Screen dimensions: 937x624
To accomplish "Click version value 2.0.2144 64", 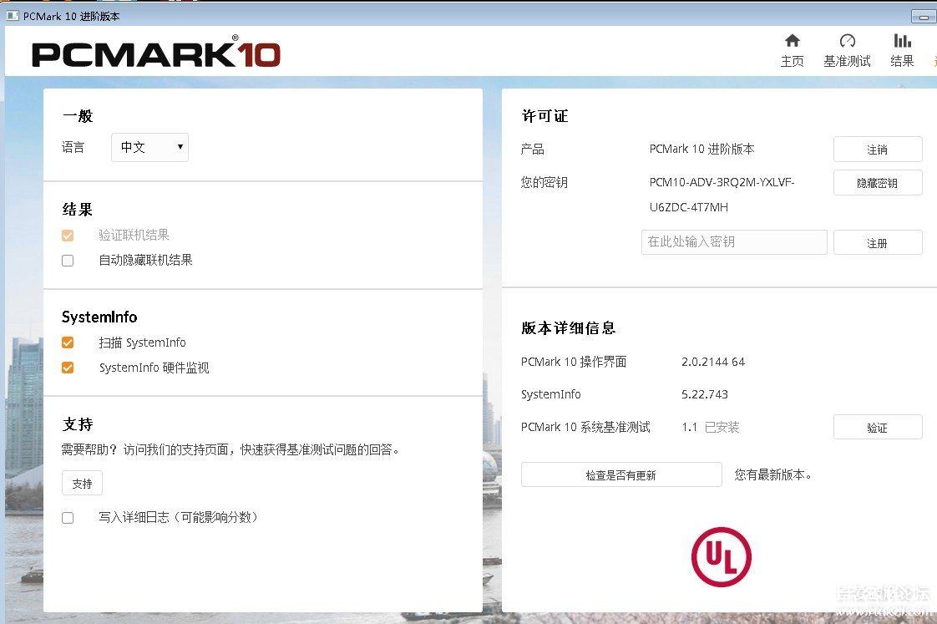I will (x=713, y=362).
